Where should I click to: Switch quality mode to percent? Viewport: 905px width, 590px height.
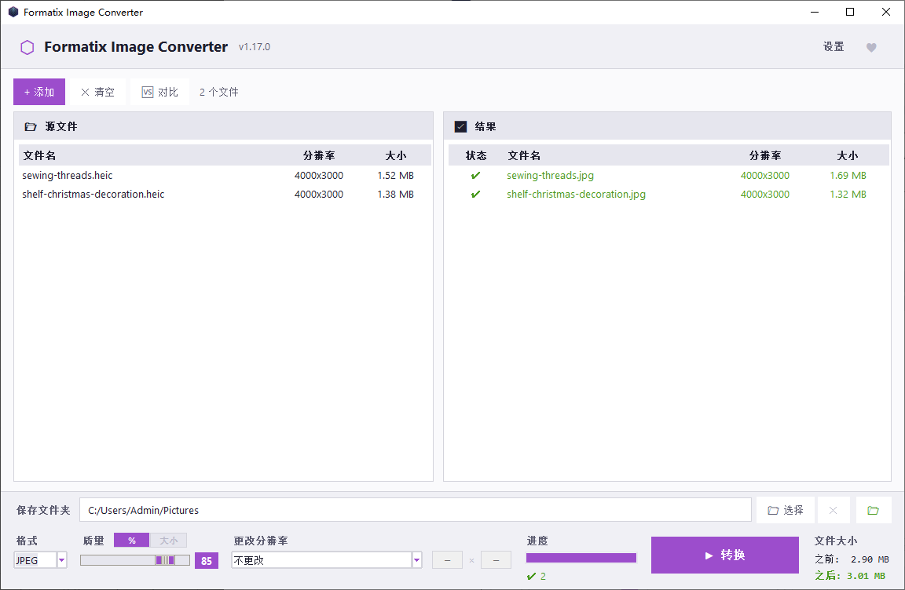pyautogui.click(x=132, y=541)
